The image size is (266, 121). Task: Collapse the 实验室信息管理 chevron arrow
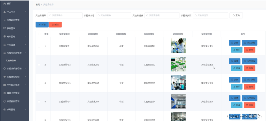(25, 52)
